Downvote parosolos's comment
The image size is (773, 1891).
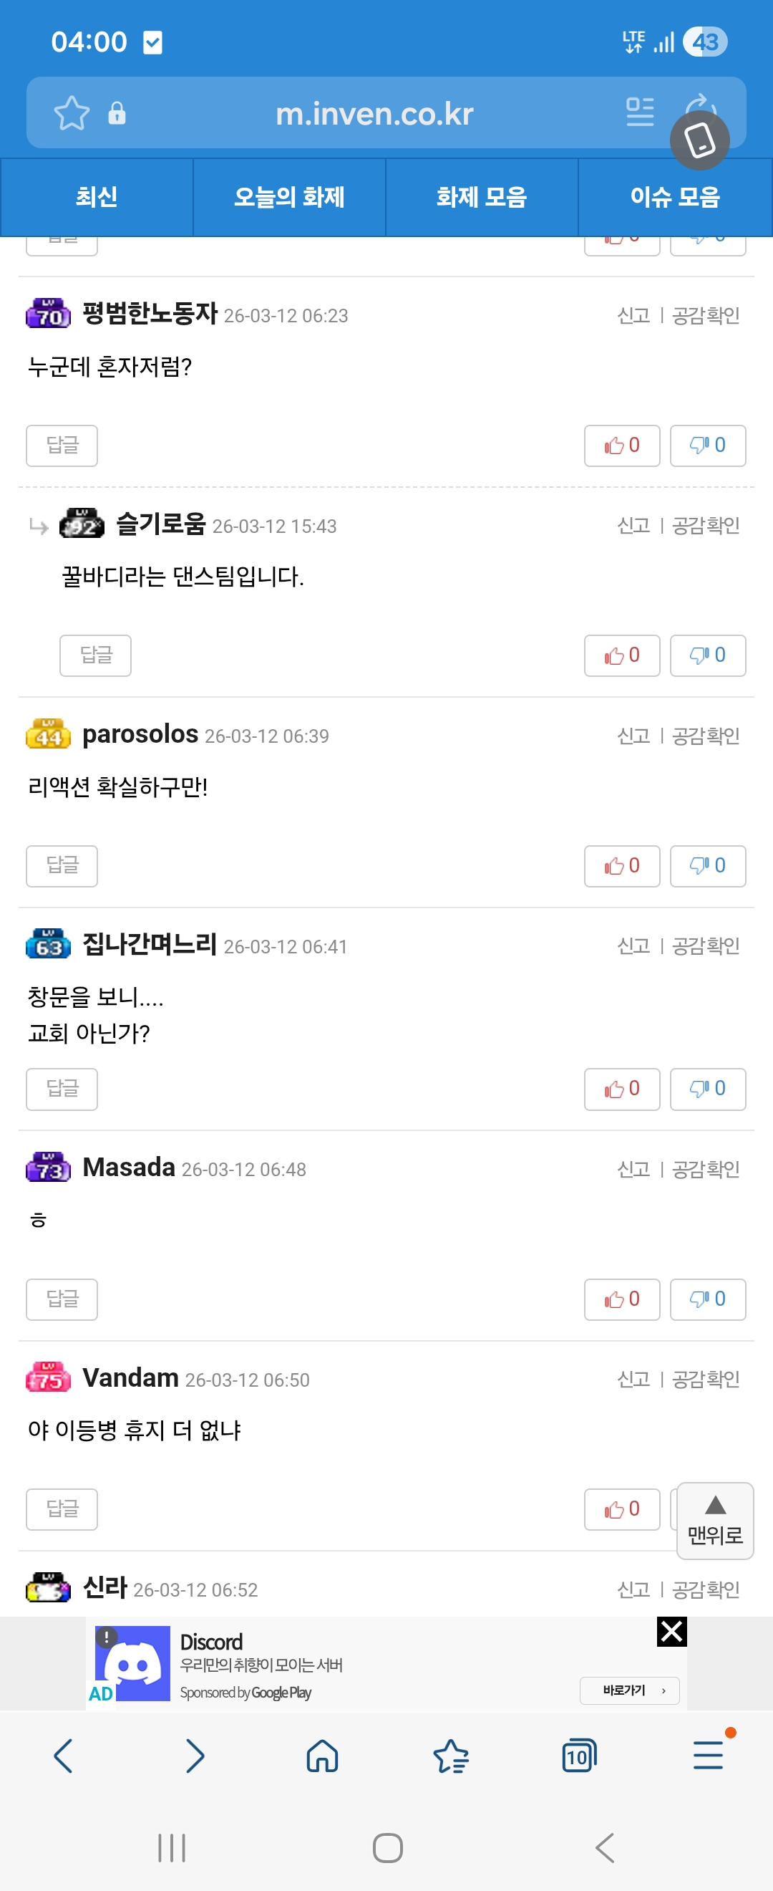(707, 866)
